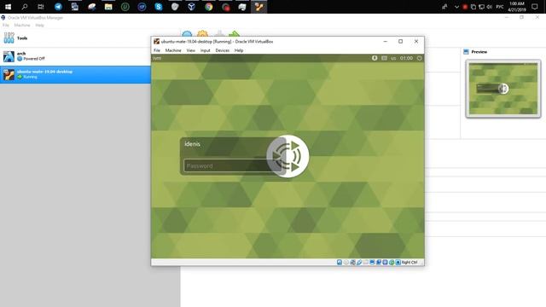Minimize the ubuntu-mate VM window
The height and width of the screenshot is (307, 546).
pyautogui.click(x=385, y=41)
